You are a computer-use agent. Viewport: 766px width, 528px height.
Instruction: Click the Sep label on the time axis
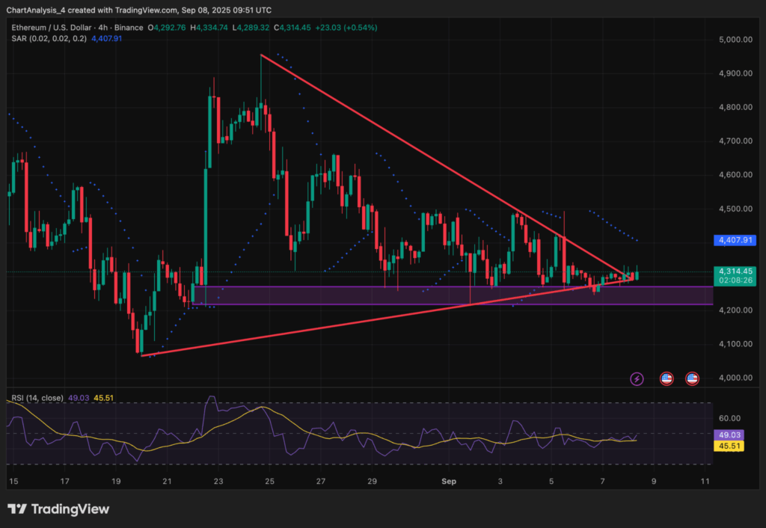(449, 482)
